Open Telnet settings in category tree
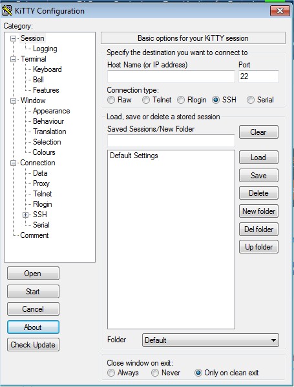 point(42,194)
